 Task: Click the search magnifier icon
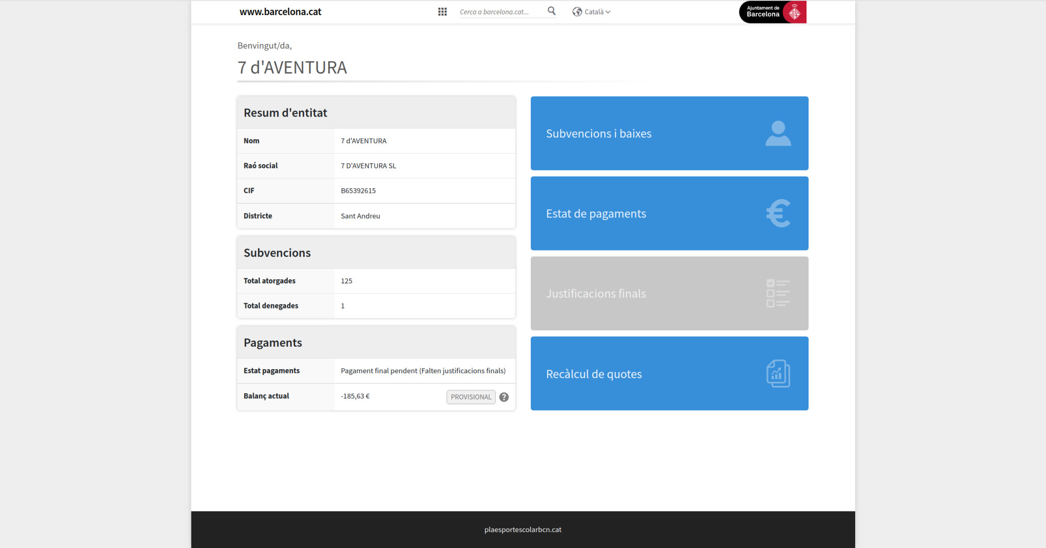click(551, 11)
